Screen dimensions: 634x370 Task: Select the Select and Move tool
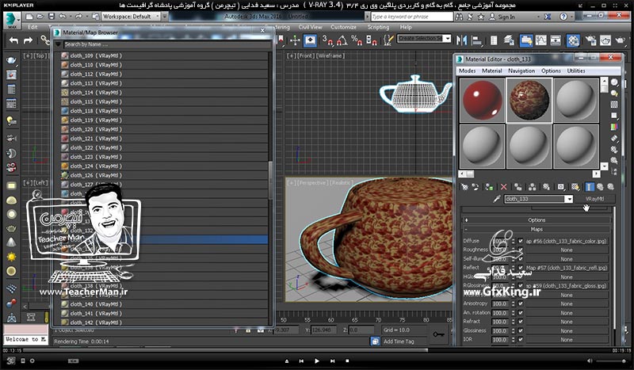(295, 40)
